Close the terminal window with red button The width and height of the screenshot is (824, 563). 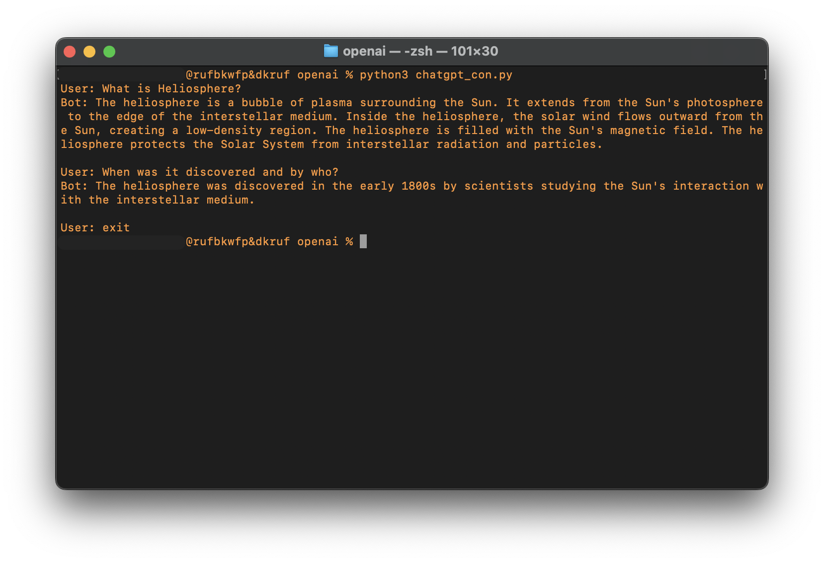70,52
